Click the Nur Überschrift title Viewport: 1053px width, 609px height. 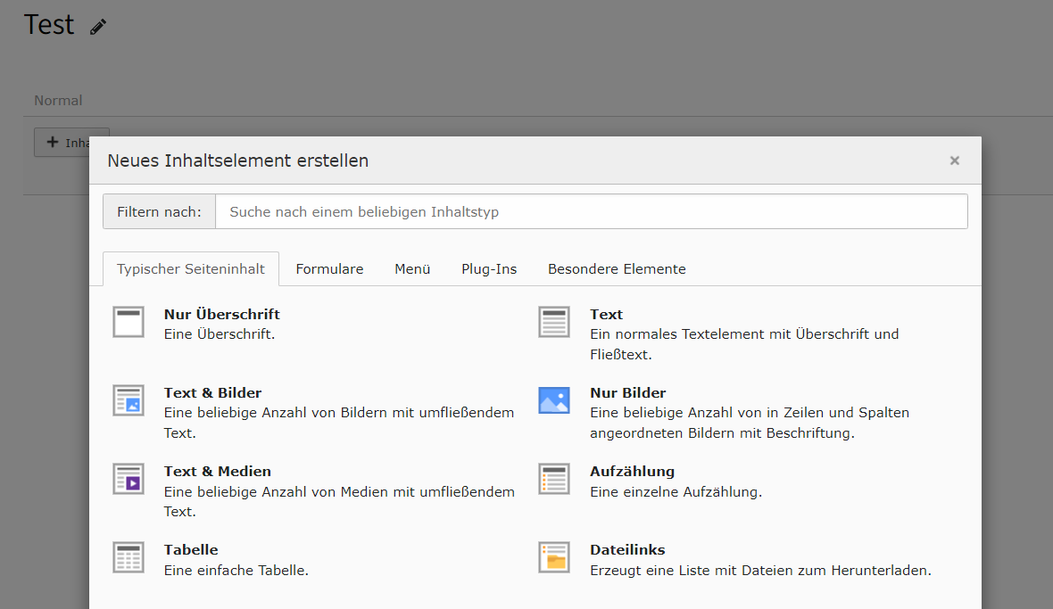click(221, 314)
